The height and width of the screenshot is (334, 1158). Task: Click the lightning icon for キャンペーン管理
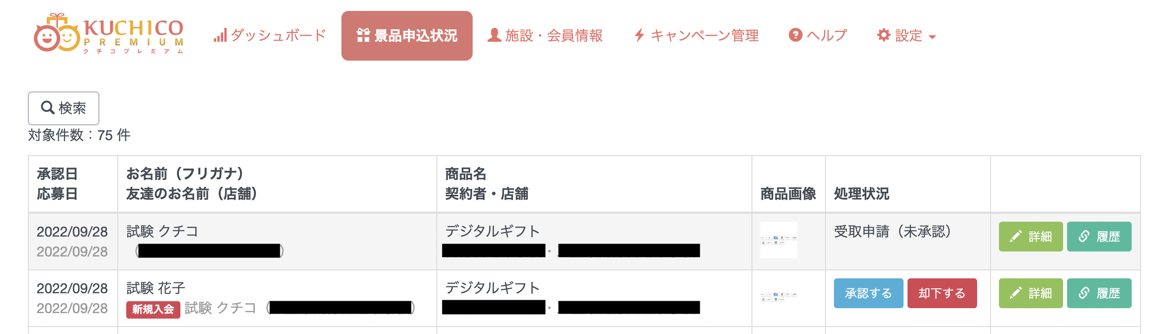640,35
